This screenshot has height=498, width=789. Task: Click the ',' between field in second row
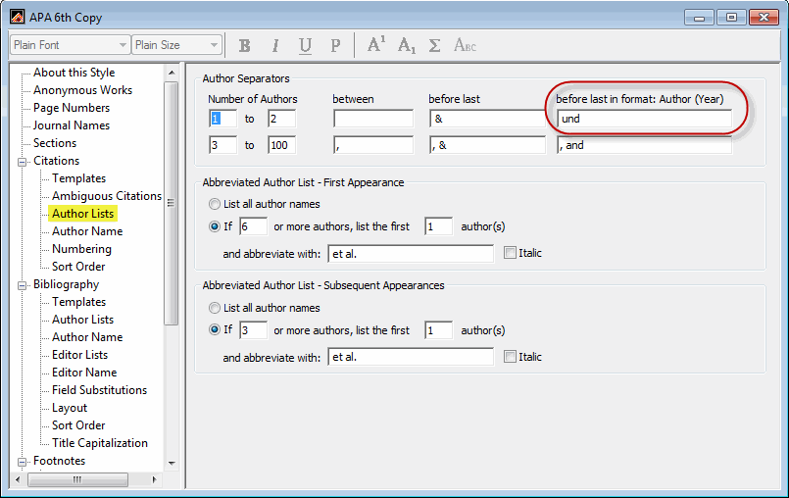[x=373, y=145]
